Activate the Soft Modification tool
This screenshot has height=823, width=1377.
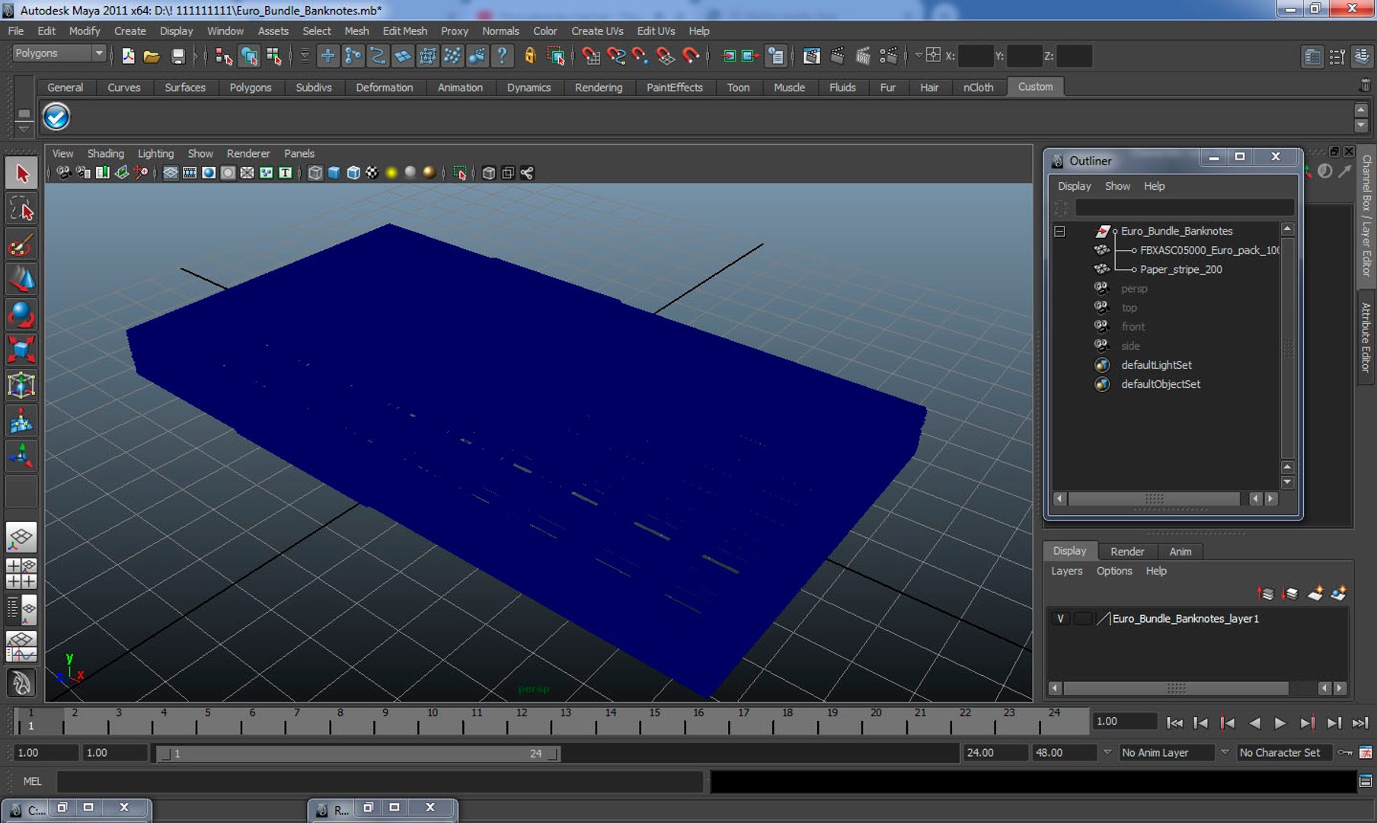pos(21,421)
